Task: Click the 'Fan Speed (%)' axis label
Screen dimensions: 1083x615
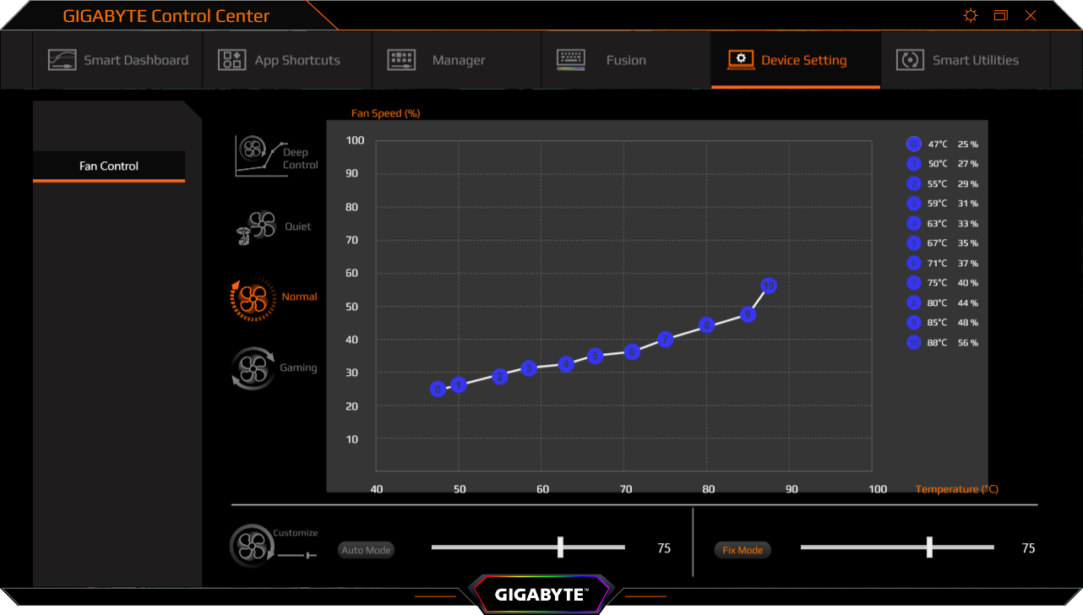Action: 385,113
